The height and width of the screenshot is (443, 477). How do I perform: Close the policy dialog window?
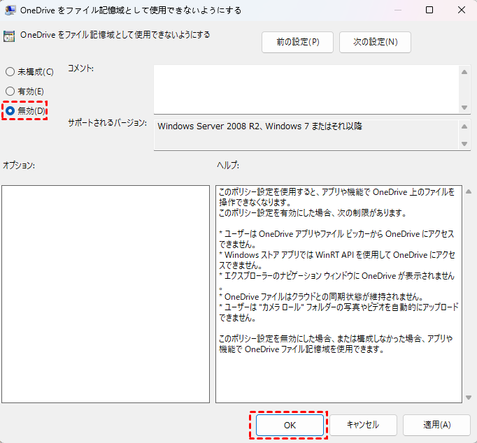point(462,10)
